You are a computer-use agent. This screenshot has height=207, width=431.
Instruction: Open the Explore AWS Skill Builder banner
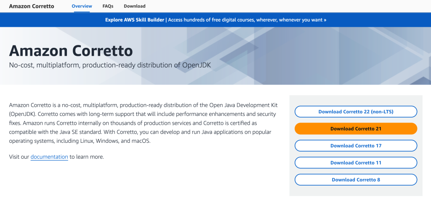[x=215, y=20]
